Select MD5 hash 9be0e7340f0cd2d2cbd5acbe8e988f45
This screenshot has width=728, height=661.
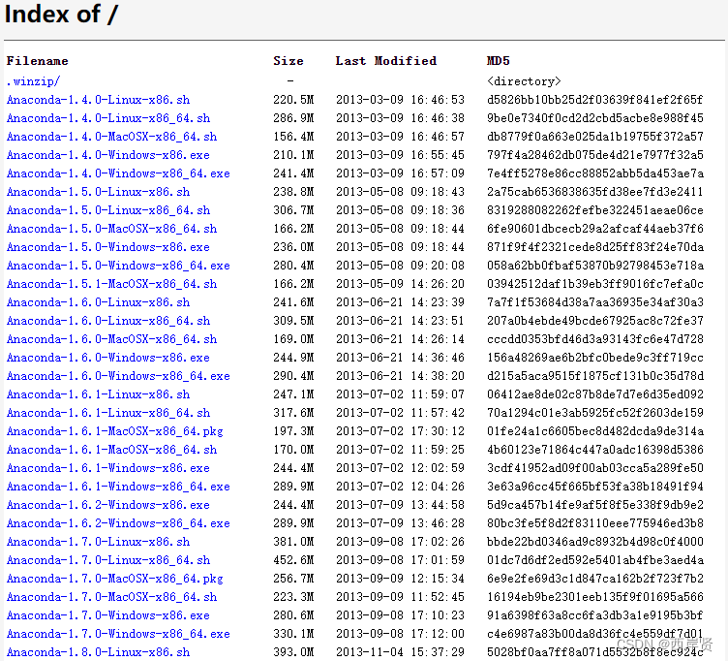(x=595, y=118)
